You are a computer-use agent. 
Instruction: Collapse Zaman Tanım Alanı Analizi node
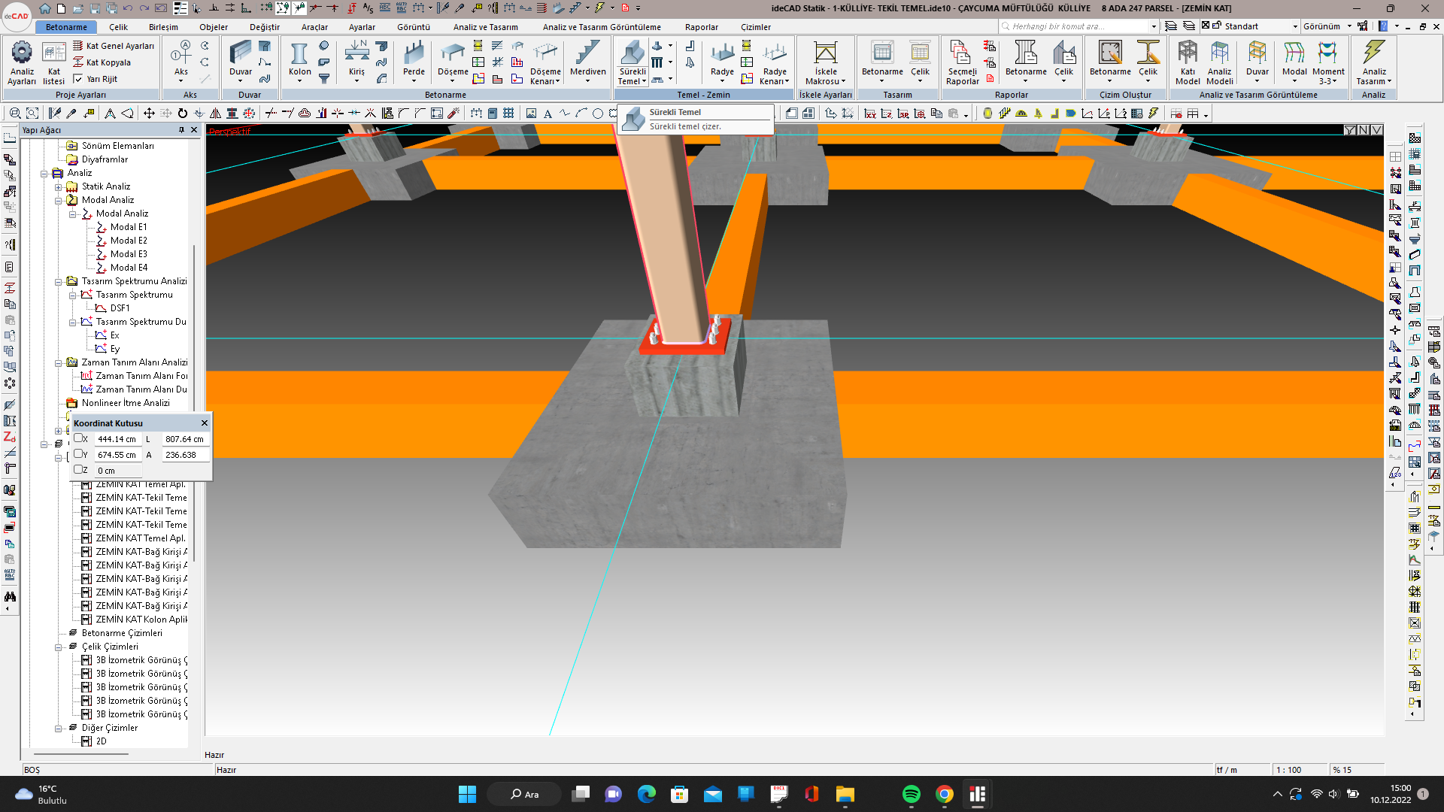(59, 362)
